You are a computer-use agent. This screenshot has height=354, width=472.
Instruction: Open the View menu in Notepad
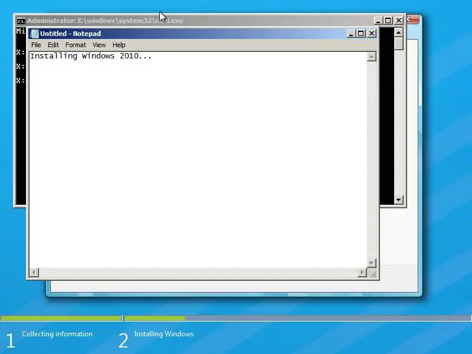click(x=99, y=45)
